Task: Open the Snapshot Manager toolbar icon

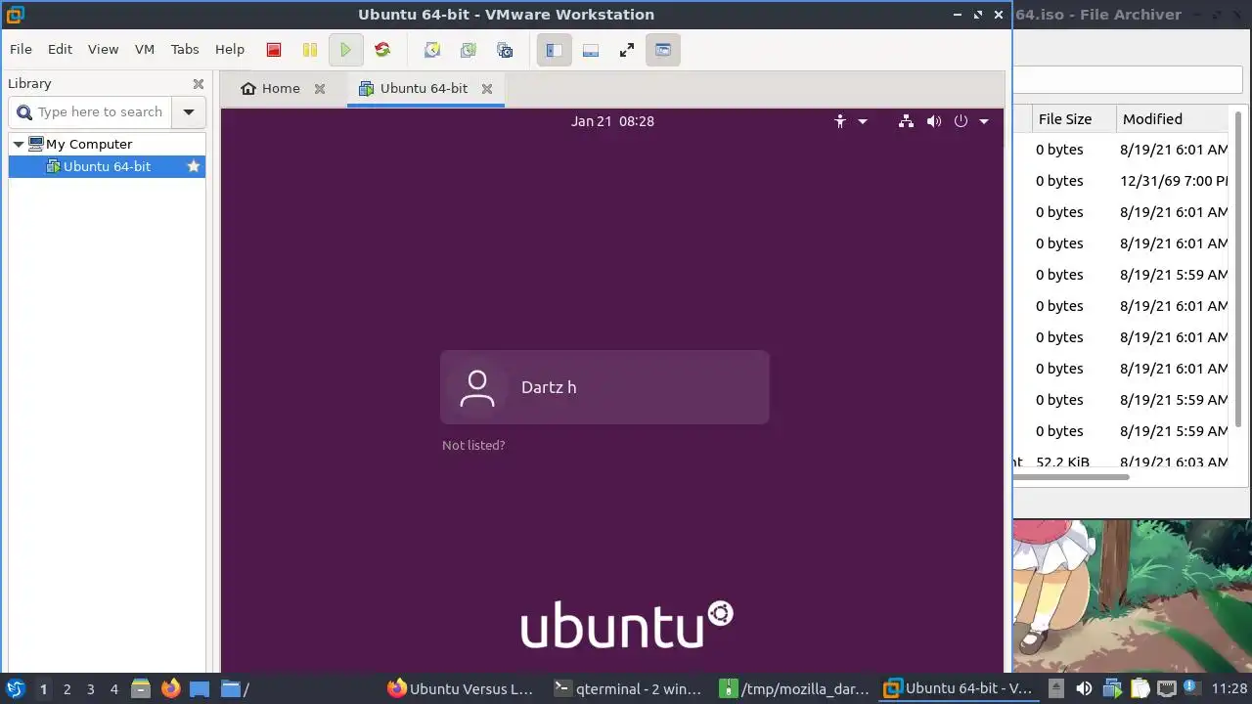Action: pyautogui.click(x=505, y=50)
